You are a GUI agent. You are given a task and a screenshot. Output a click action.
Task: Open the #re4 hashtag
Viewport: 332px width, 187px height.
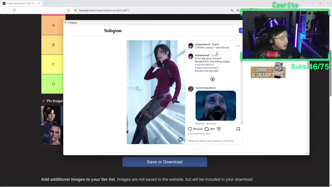pyautogui.click(x=197, y=65)
